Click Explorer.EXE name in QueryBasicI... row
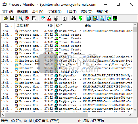 click(x=30, y=64)
